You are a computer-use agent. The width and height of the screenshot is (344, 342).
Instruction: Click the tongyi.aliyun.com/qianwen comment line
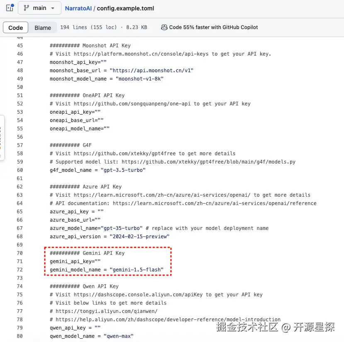(104, 311)
